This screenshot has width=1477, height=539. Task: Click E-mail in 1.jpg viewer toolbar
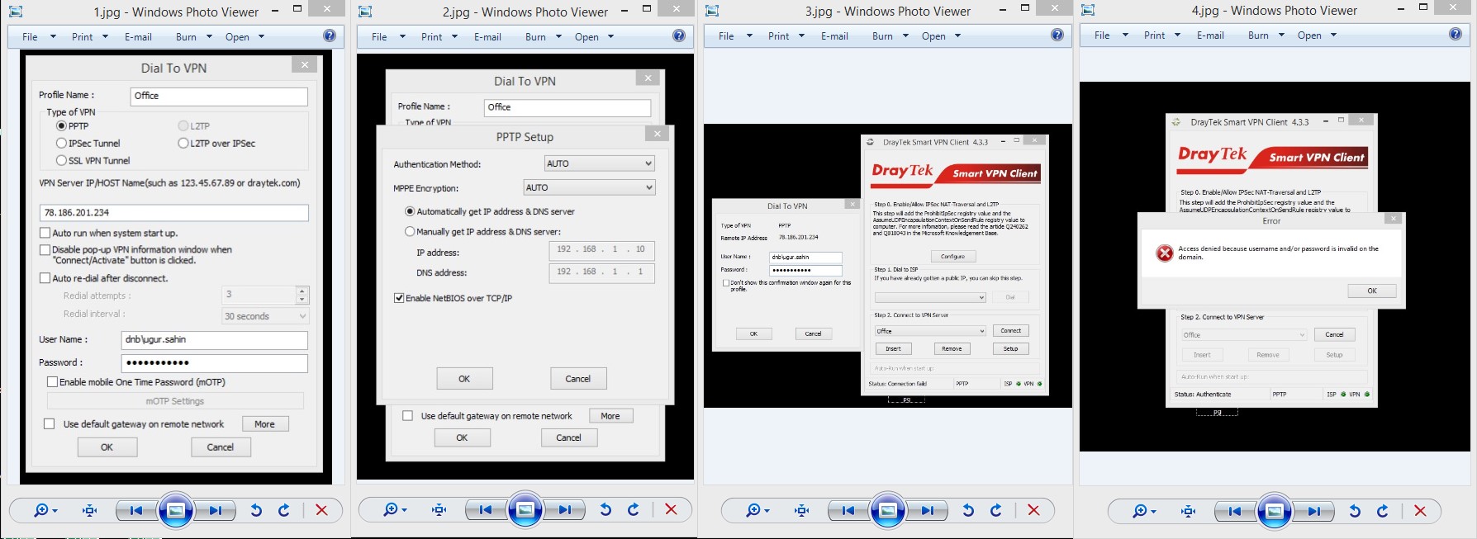pyautogui.click(x=138, y=37)
